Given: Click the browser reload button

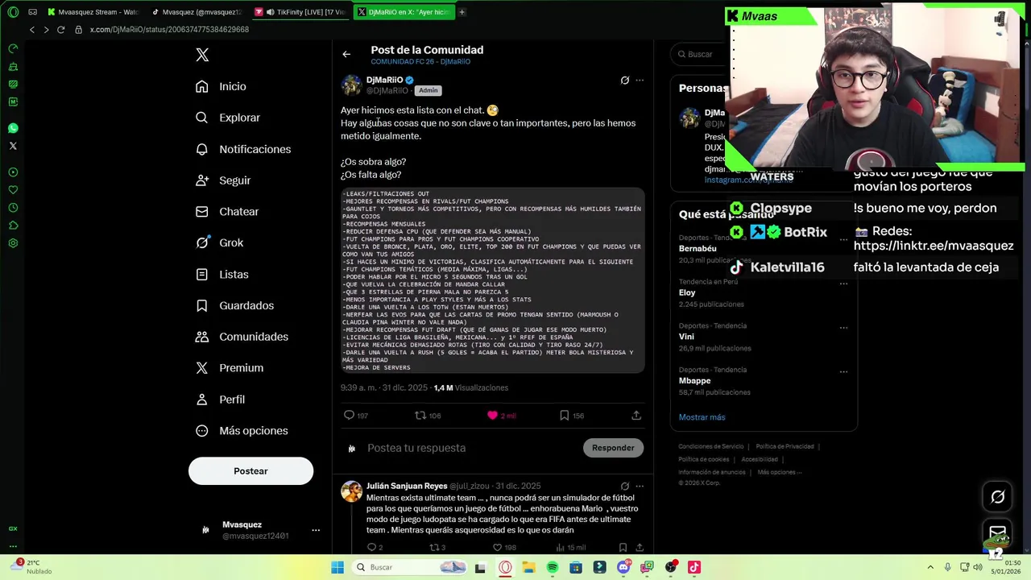Looking at the screenshot, I should 60,30.
